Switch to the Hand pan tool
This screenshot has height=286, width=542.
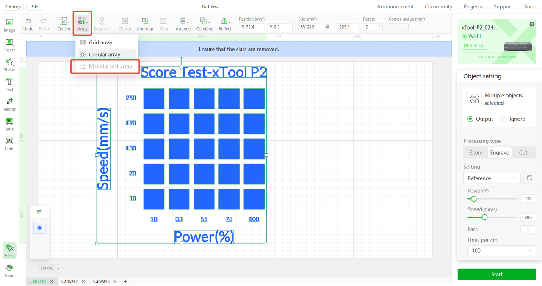9,270
